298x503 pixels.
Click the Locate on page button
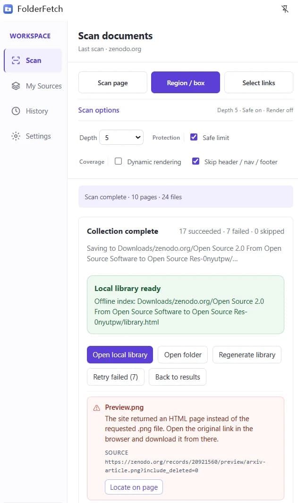[134, 487]
